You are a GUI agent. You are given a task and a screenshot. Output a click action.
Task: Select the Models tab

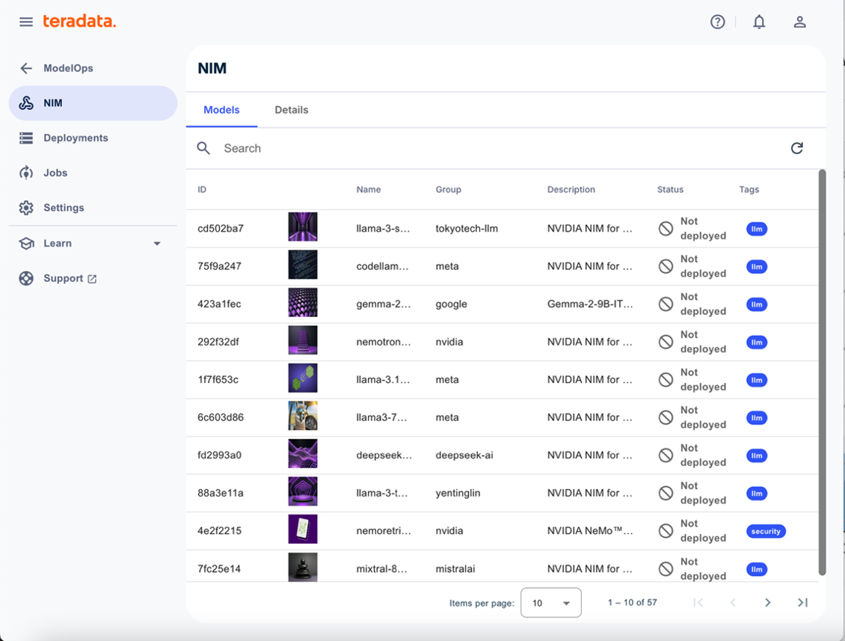coord(221,109)
